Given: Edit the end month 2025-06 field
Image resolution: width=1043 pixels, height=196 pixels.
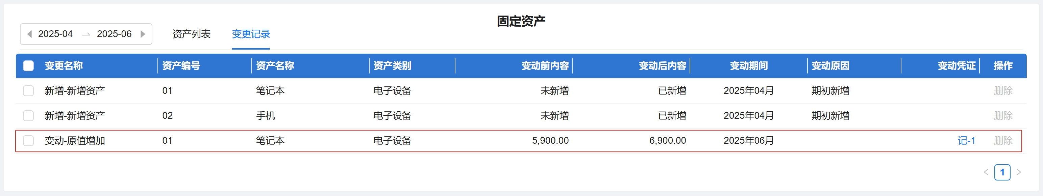Looking at the screenshot, I should [x=114, y=34].
